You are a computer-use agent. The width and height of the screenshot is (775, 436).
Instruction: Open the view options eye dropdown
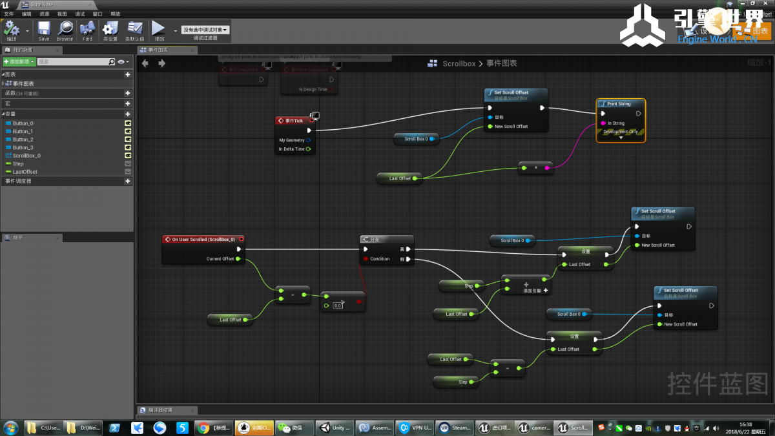pyautogui.click(x=123, y=61)
